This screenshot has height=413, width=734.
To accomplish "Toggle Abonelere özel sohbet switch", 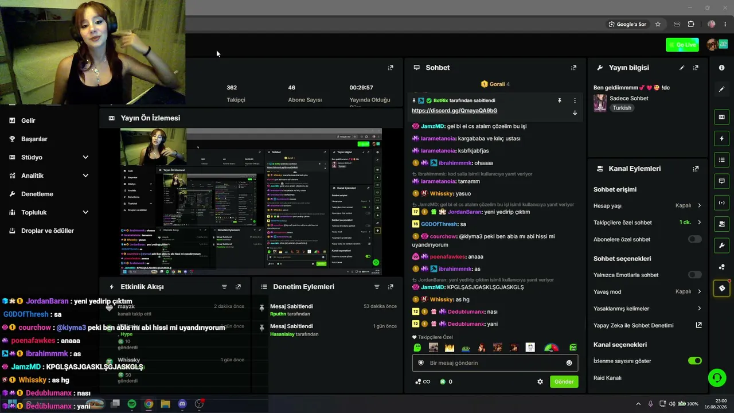I will [694, 239].
